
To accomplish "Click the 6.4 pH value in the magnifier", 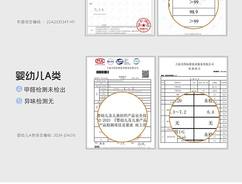I will (x=210, y=112).
